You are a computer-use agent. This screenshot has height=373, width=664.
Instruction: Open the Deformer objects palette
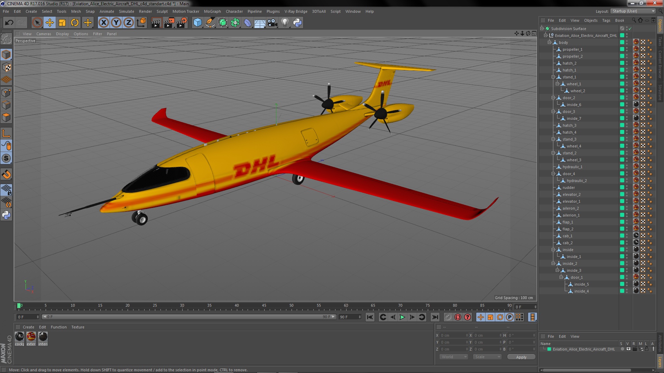248,23
